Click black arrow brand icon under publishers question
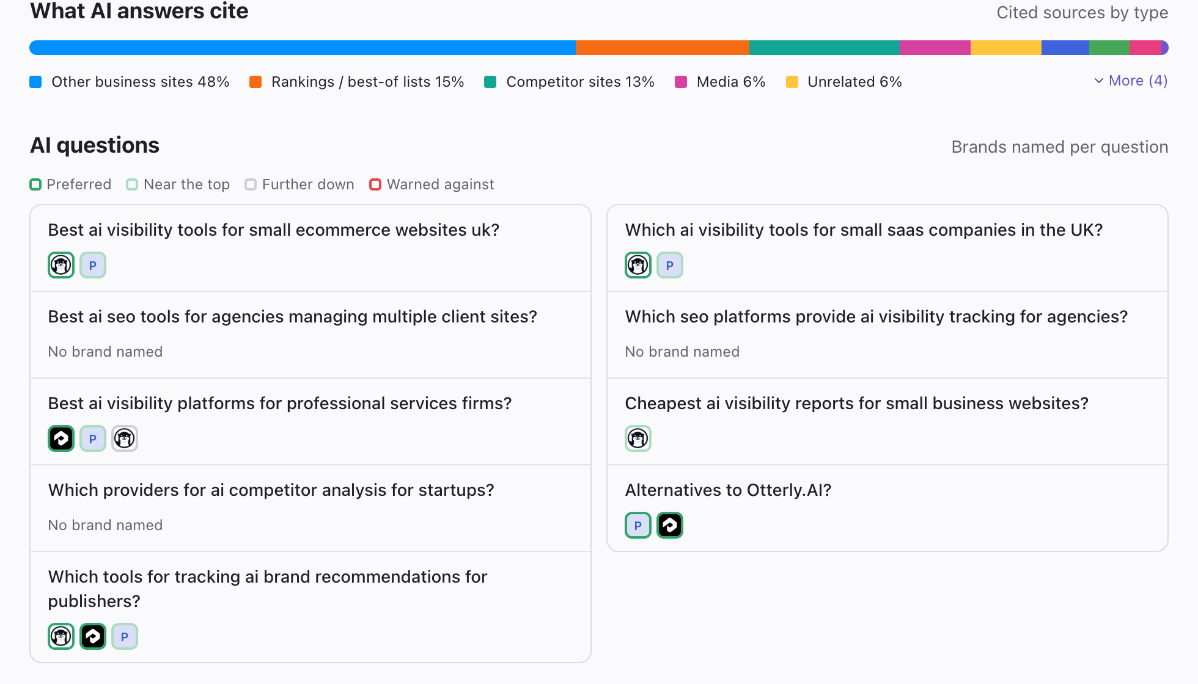The image size is (1198, 684). point(93,636)
